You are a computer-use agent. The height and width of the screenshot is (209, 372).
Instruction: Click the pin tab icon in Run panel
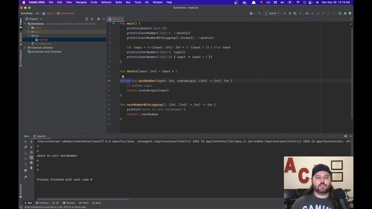click(26, 176)
